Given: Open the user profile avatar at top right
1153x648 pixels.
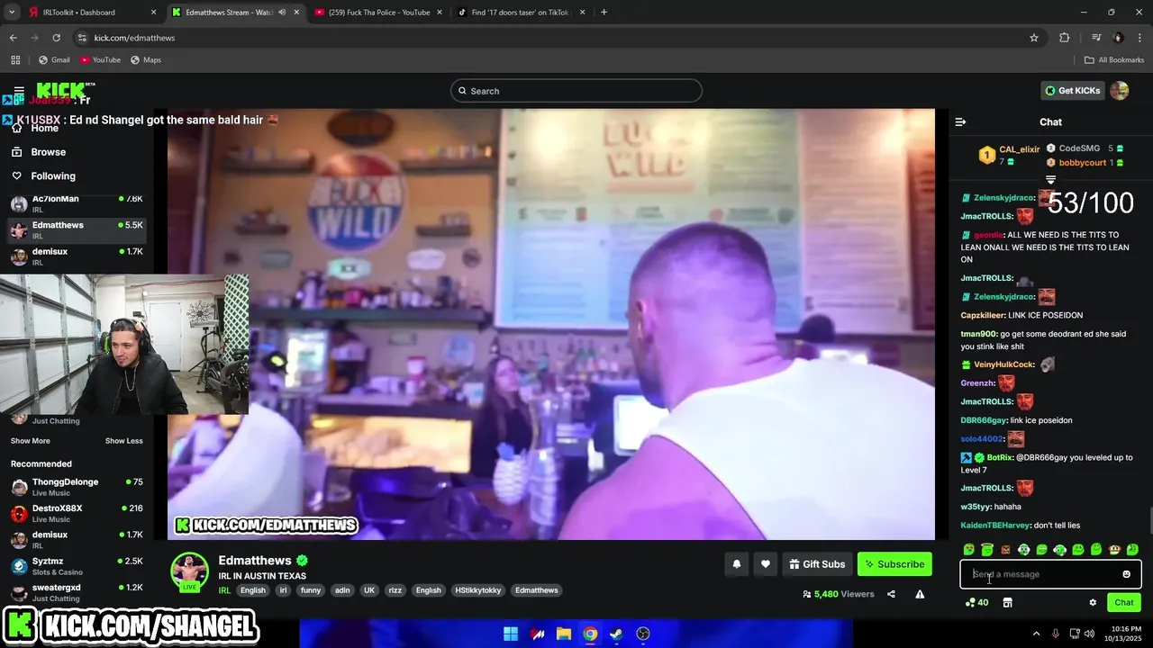Looking at the screenshot, I should pos(1119,90).
